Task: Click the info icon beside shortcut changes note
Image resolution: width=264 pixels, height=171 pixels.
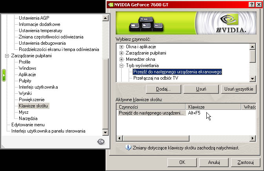Action: coord(128,147)
